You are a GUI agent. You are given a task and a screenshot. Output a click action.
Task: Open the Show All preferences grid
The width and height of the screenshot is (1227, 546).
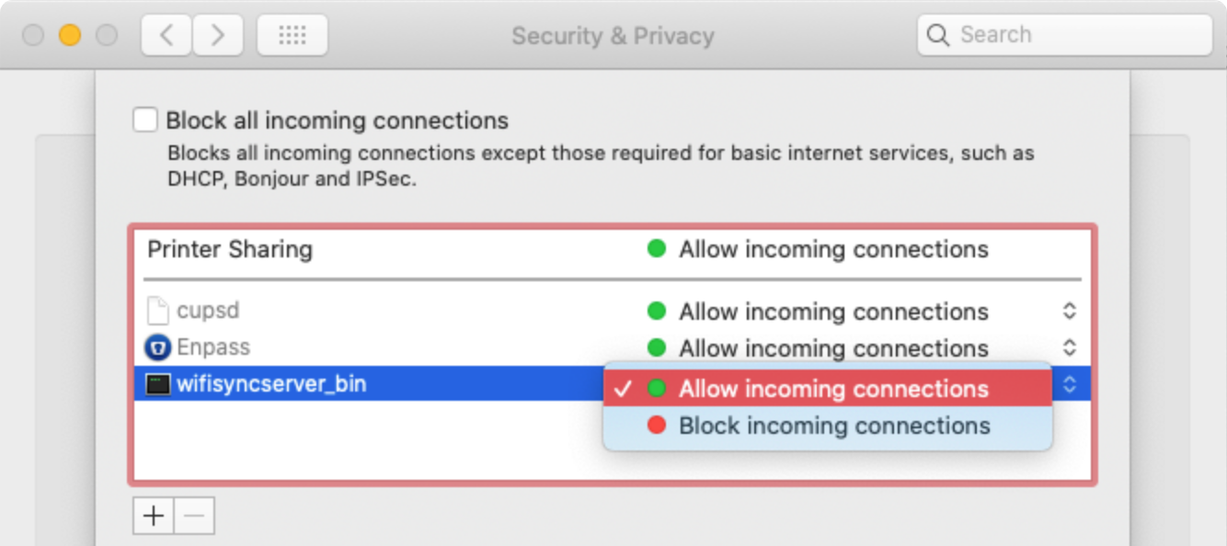point(292,35)
